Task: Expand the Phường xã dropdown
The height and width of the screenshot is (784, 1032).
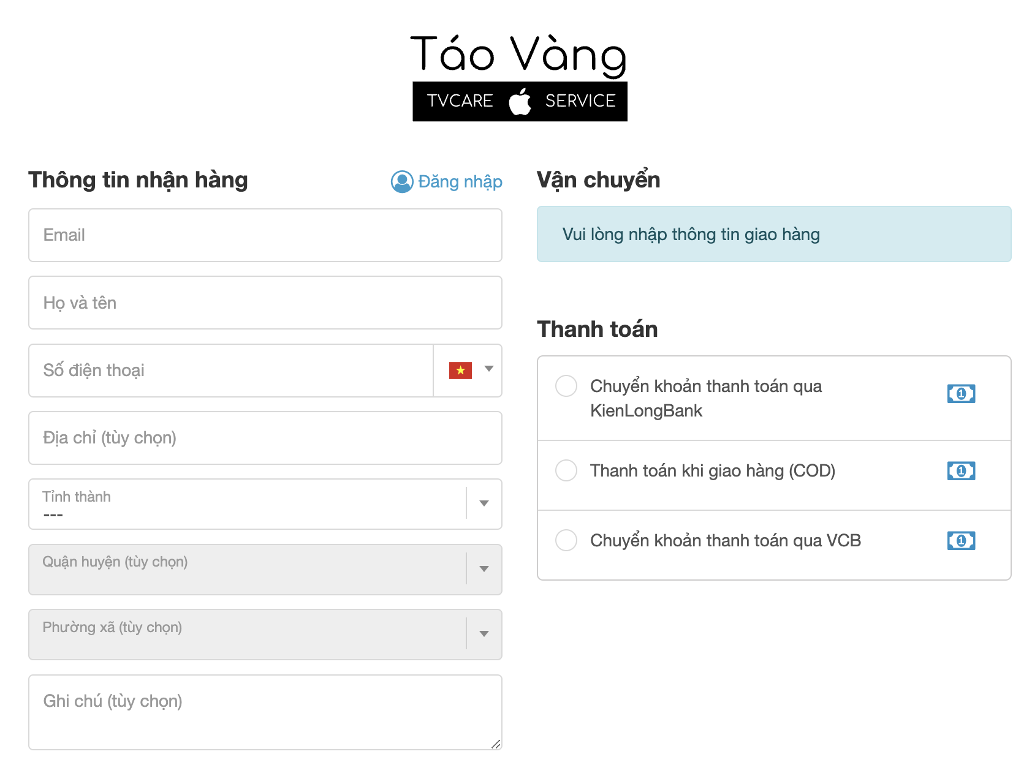Action: click(484, 634)
